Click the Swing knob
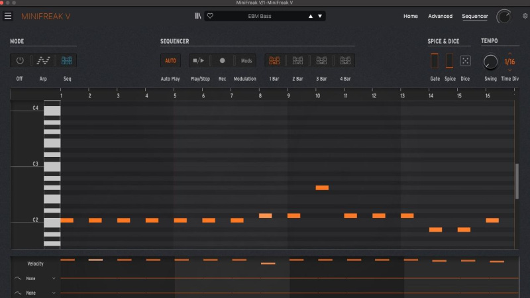This screenshot has height=298, width=530. click(490, 62)
